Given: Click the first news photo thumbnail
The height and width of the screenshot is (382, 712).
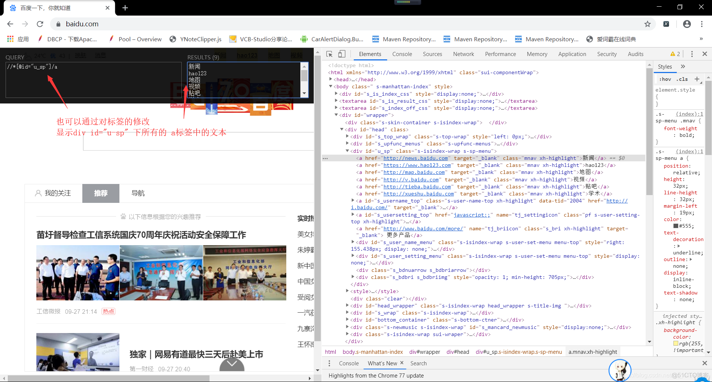Looking at the screenshot, I should [78, 273].
